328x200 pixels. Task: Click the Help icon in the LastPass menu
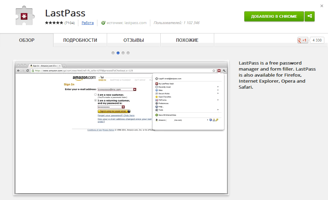point(157,107)
